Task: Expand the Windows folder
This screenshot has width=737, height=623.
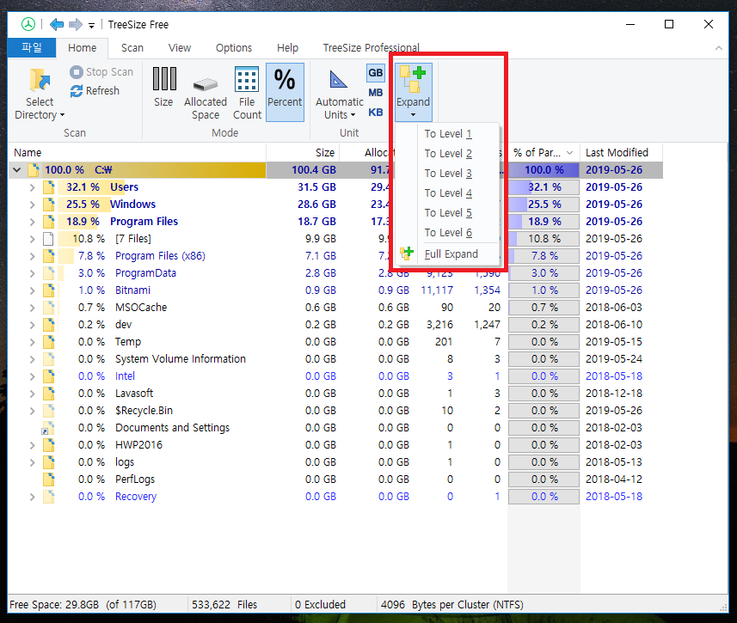Action: coord(32,205)
